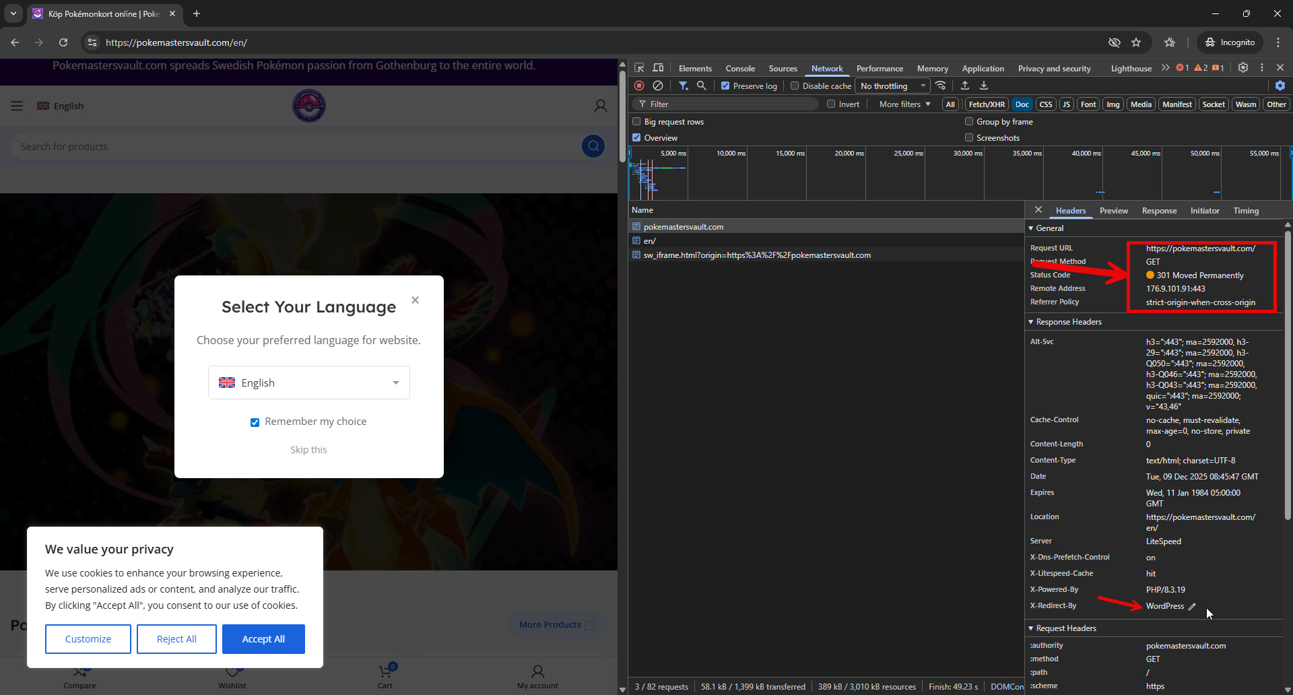Uncheck Remember my choice
The height and width of the screenshot is (695, 1293).
pos(255,422)
